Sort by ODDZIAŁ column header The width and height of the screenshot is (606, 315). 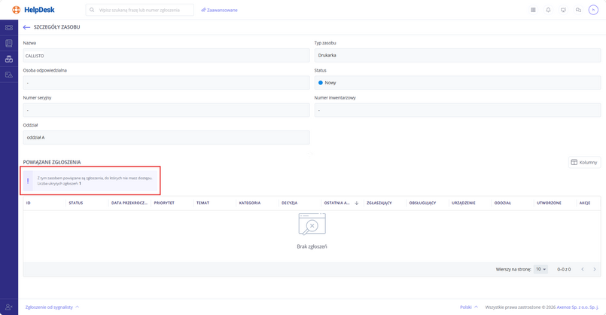pyautogui.click(x=502, y=203)
